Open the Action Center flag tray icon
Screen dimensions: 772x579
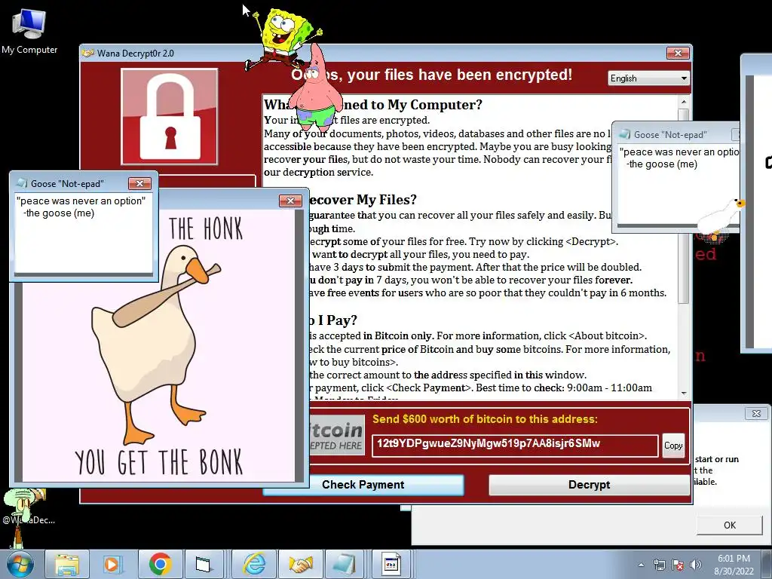point(678,565)
